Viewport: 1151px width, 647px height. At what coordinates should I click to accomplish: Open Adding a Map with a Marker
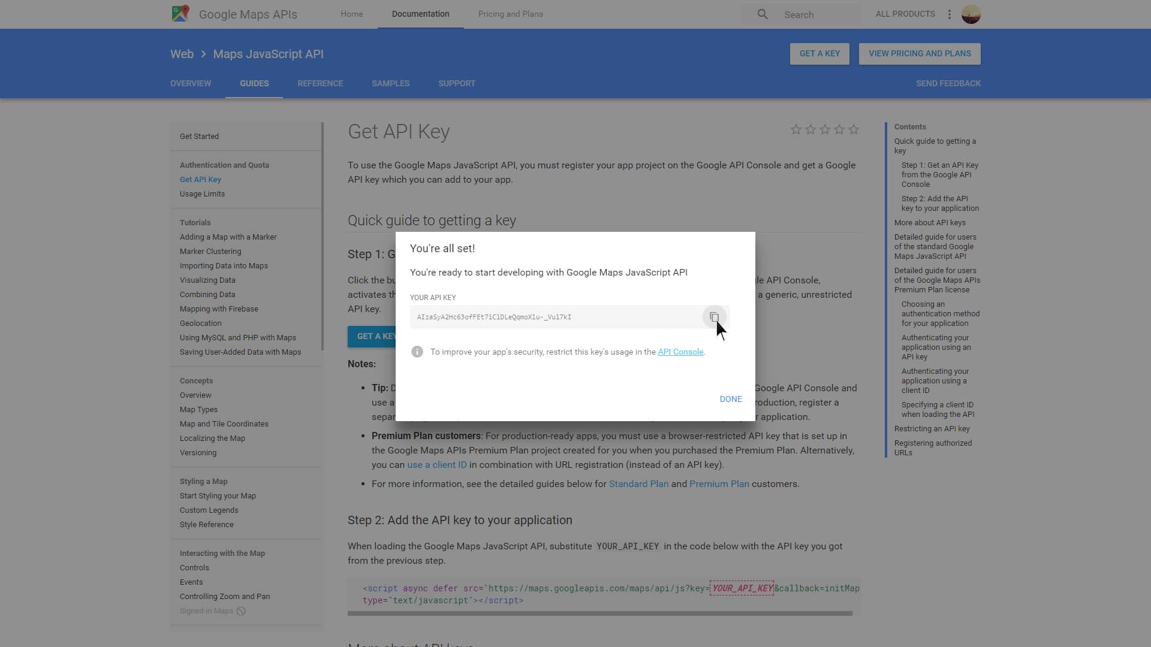pos(228,237)
